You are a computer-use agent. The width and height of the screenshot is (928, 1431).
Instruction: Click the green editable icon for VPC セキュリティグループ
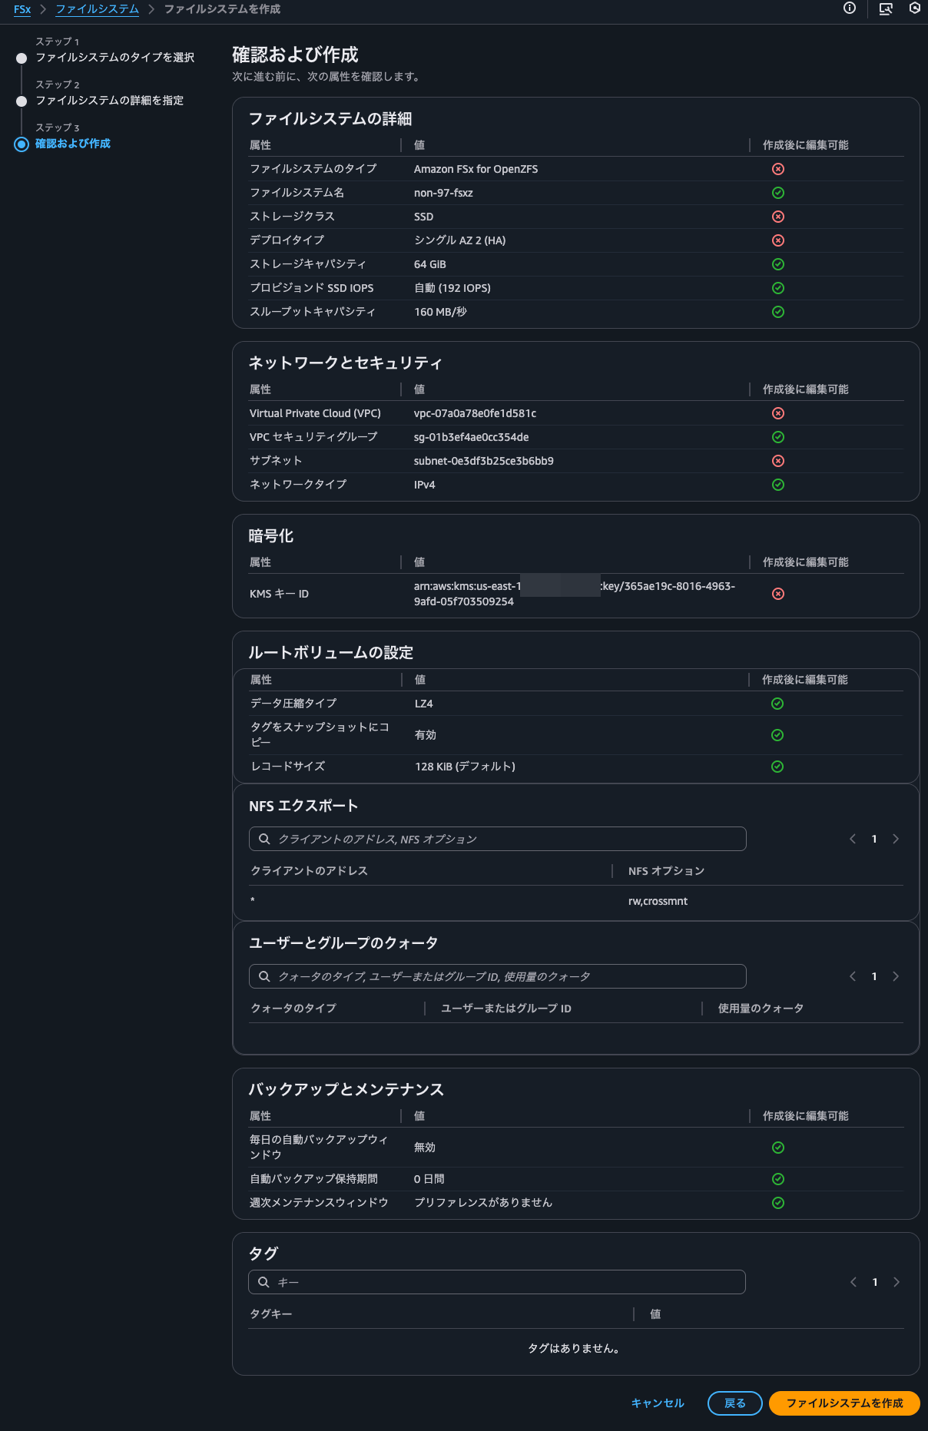[x=778, y=437]
